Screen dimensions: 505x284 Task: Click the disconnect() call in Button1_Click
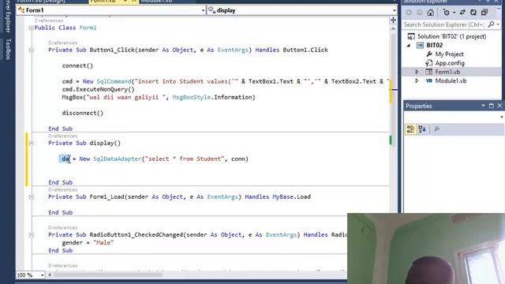click(83, 113)
